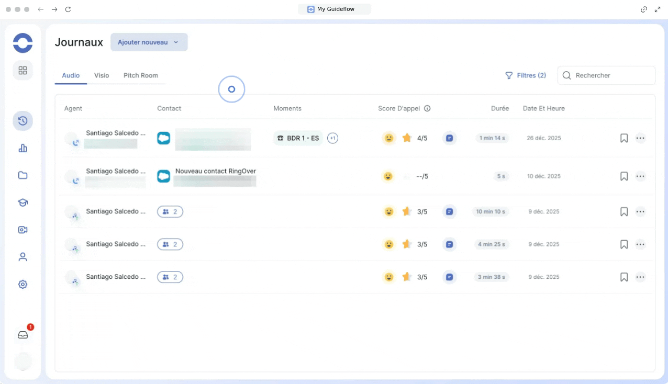Open the analytics bar chart icon

[23, 148]
